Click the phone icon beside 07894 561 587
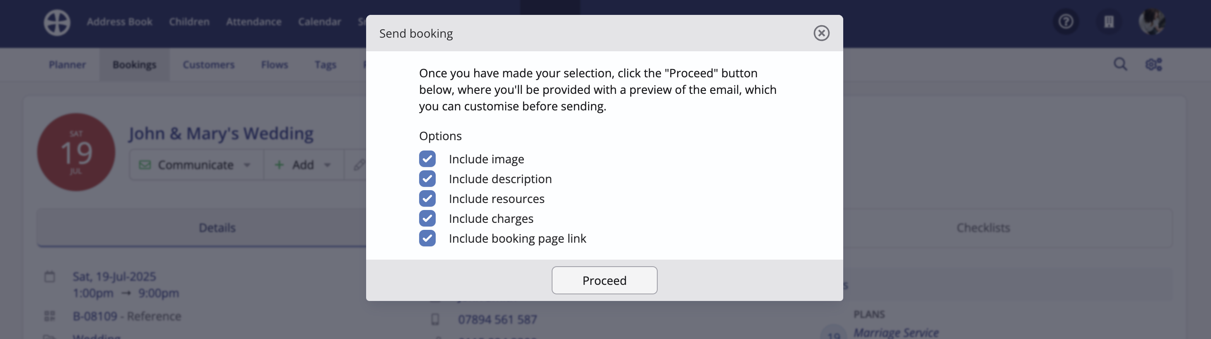This screenshot has width=1211, height=339. point(435,319)
